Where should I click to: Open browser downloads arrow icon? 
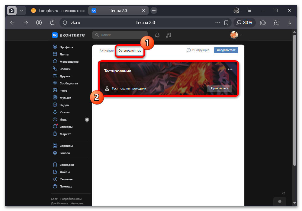290,23
